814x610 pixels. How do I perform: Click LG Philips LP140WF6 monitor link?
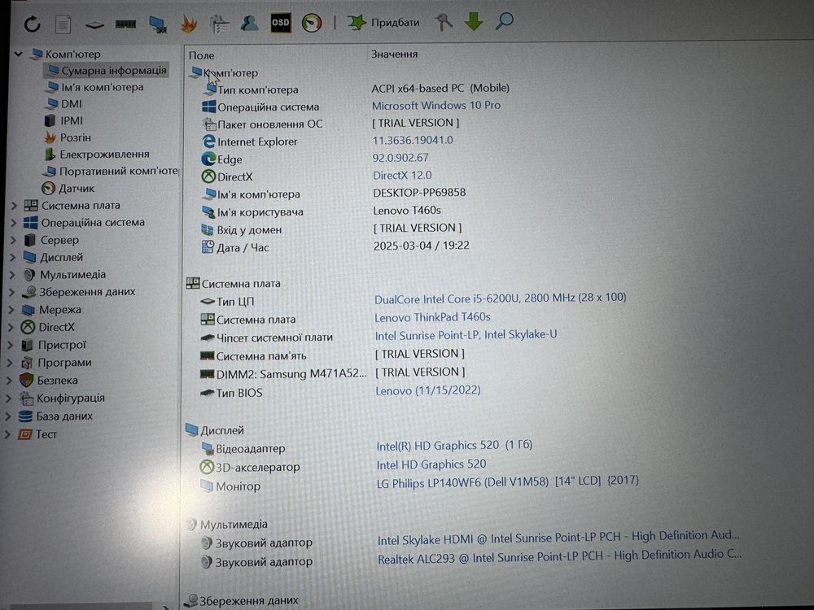click(508, 481)
